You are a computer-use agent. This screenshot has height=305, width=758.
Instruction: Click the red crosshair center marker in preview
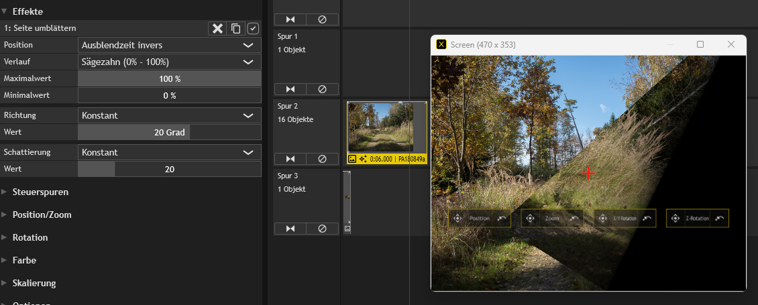coord(588,173)
